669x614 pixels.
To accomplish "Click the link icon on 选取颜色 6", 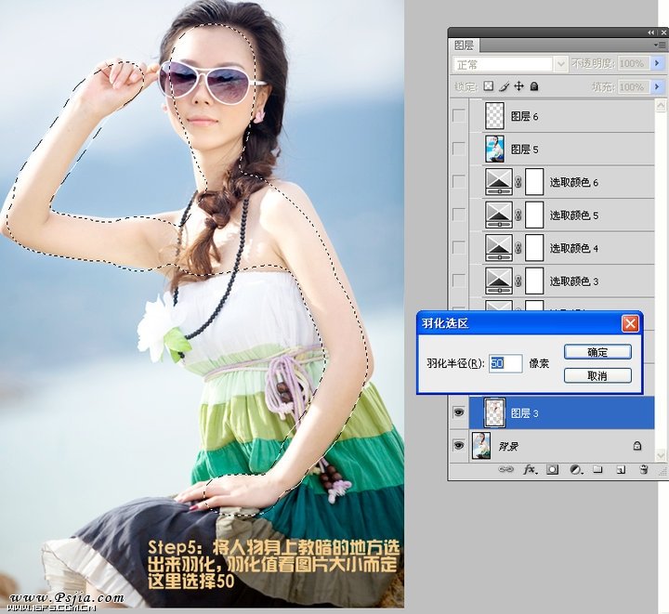I will pos(518,182).
